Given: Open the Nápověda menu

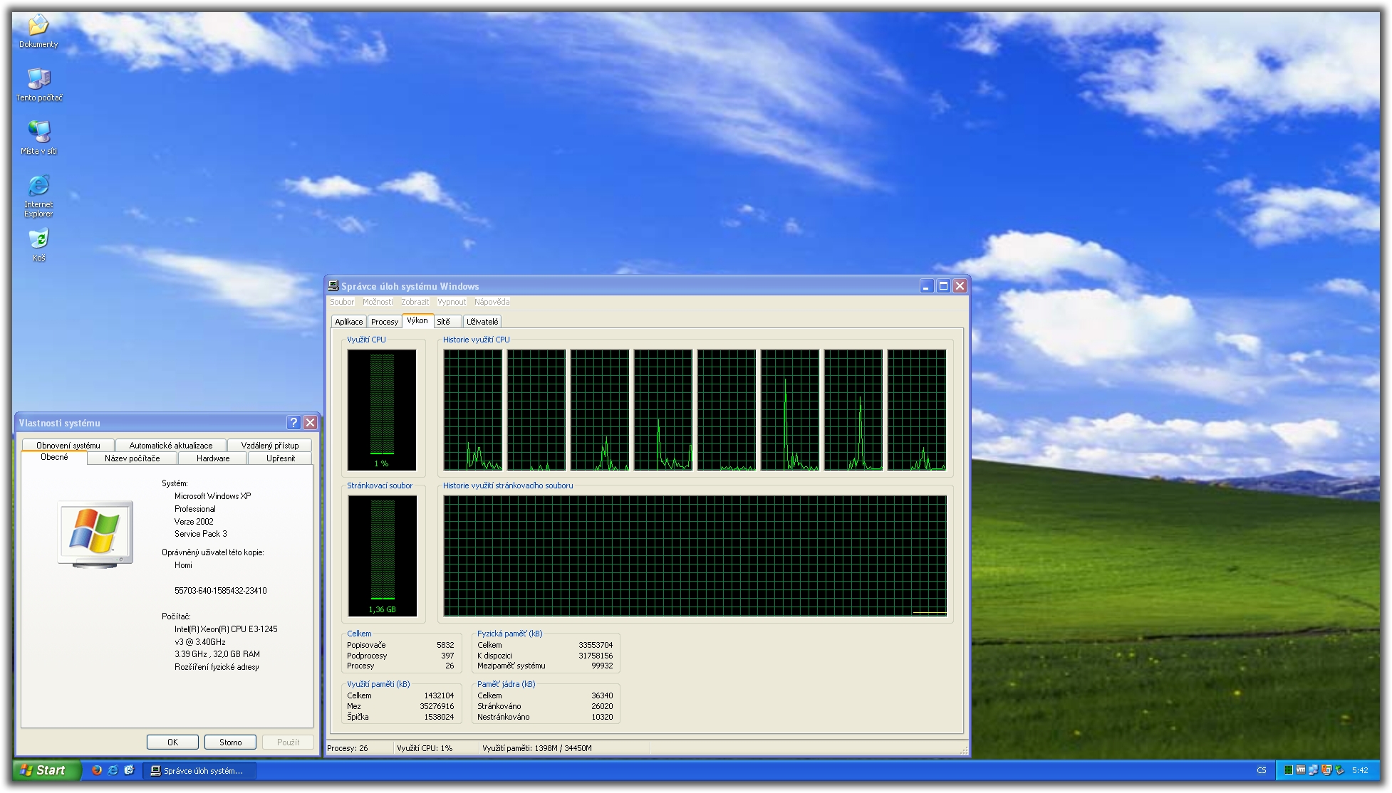Looking at the screenshot, I should 492,302.
